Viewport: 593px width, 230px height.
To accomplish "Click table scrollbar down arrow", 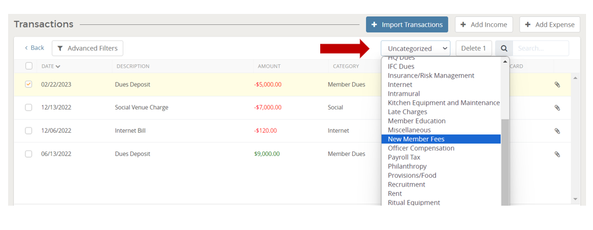I will coord(576,199).
